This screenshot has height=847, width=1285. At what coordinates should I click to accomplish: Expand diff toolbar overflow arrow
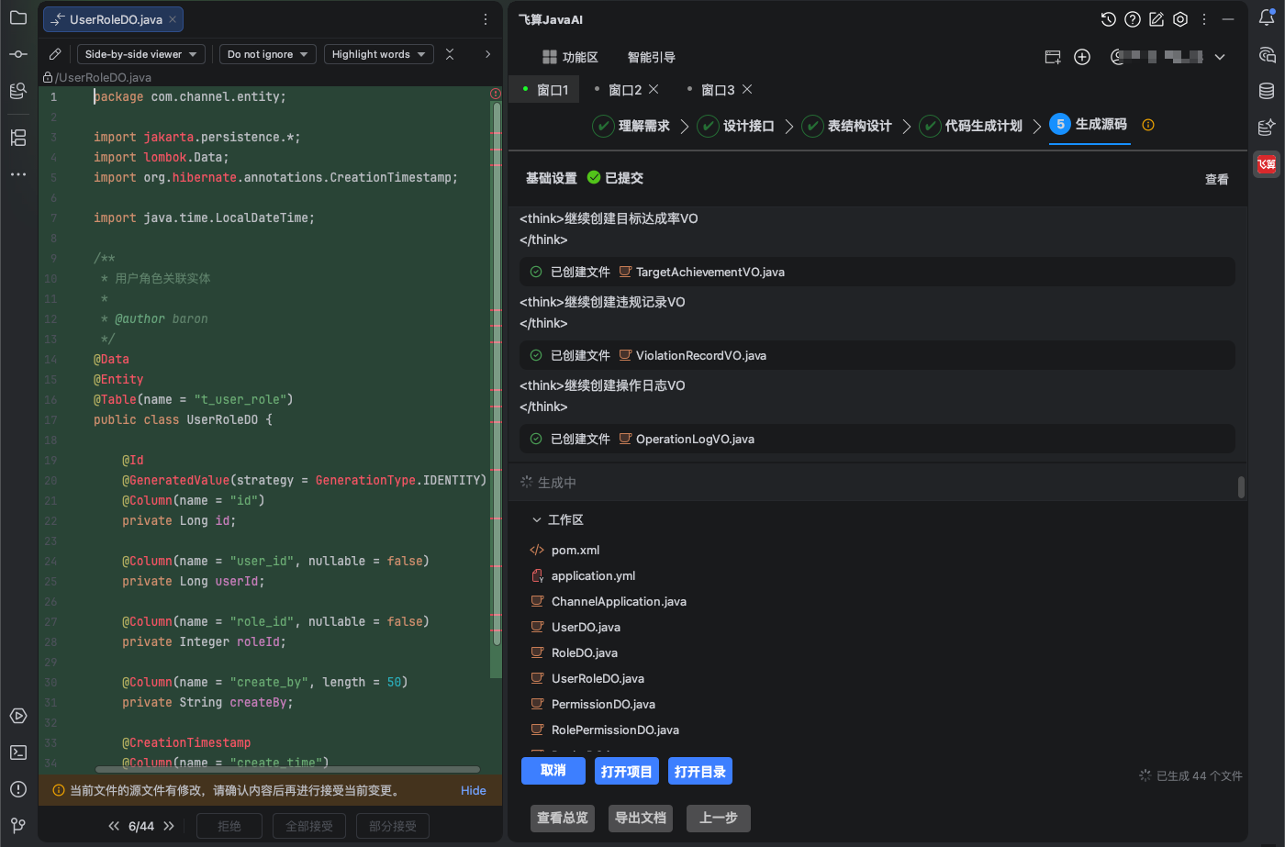pos(487,54)
